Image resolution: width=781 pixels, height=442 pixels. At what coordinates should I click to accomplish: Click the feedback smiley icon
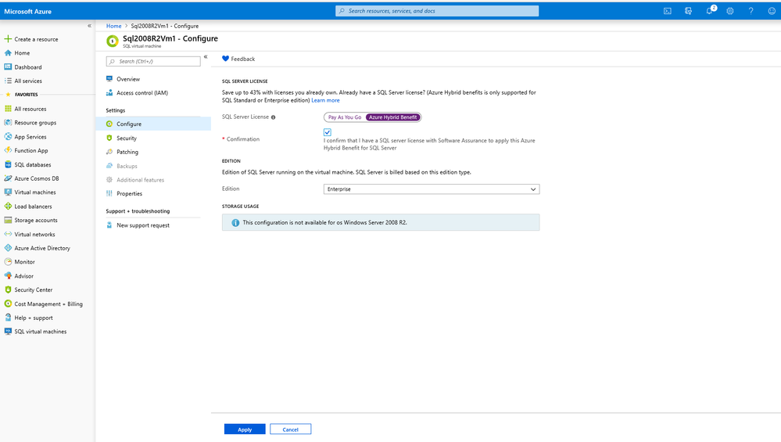tap(772, 11)
